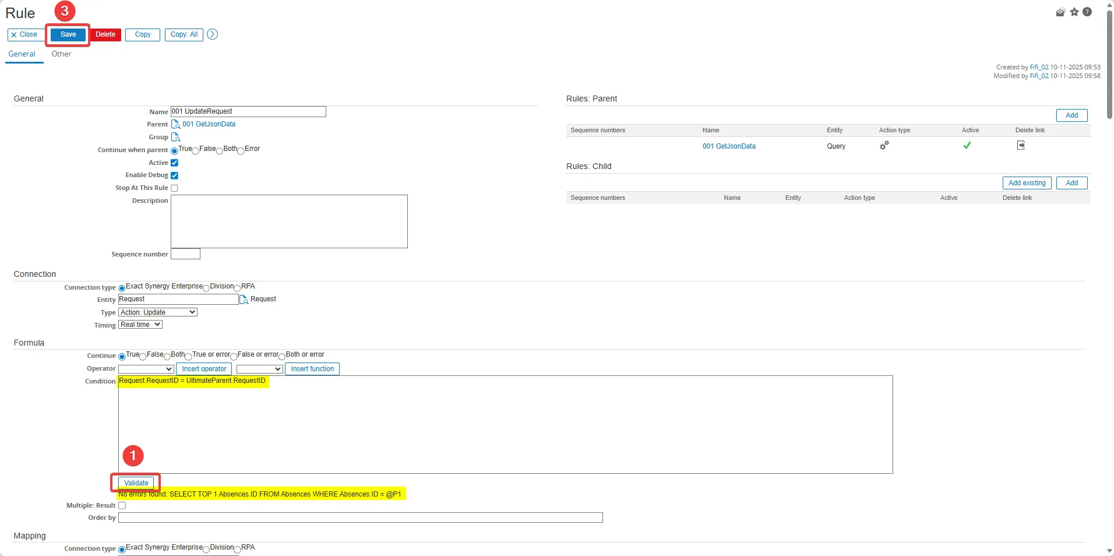
Task: Open the Group lookup browse icon
Action: tap(175, 137)
